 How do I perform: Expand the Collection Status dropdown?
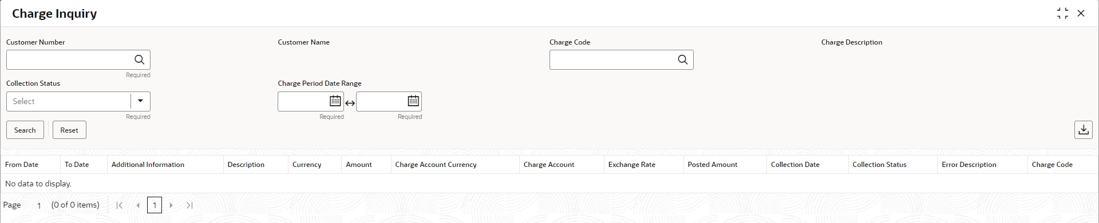pyautogui.click(x=140, y=101)
